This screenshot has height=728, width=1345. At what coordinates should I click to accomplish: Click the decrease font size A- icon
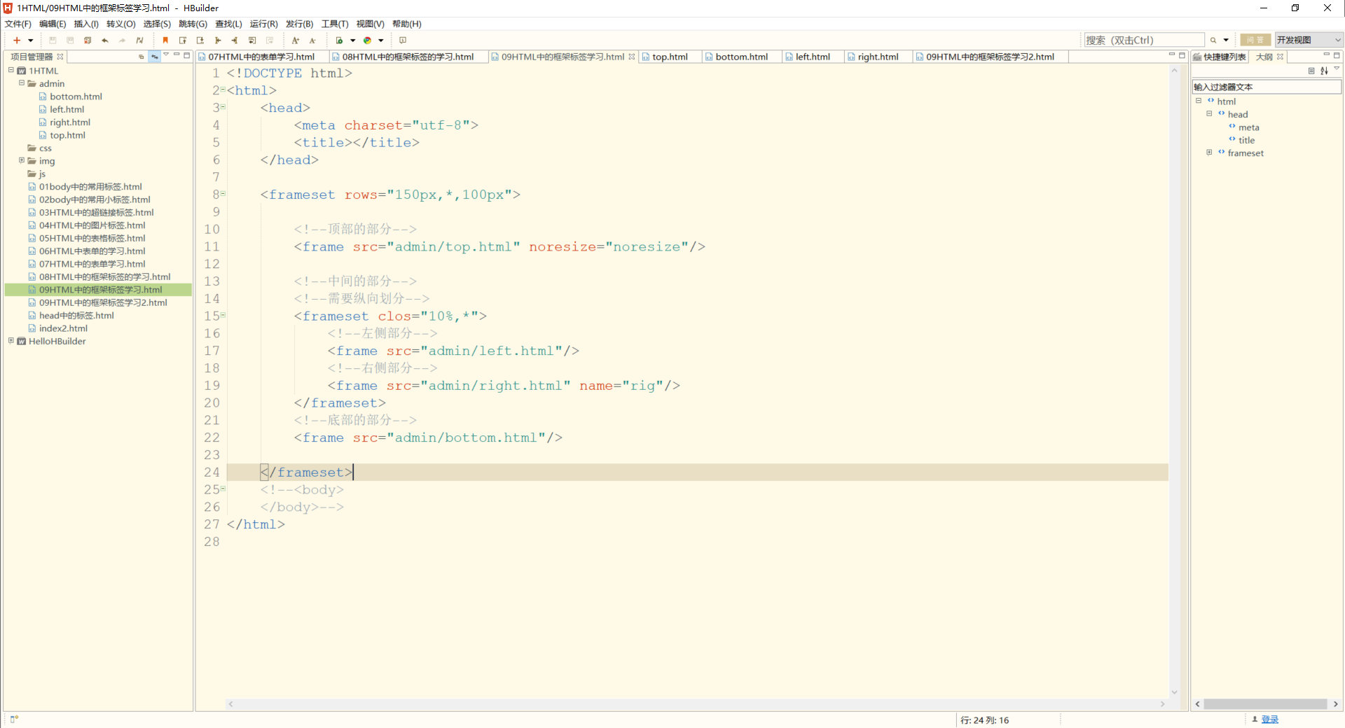(x=312, y=41)
